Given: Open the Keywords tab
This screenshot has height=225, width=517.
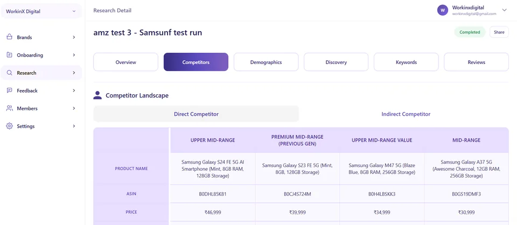Looking at the screenshot, I should click(406, 62).
